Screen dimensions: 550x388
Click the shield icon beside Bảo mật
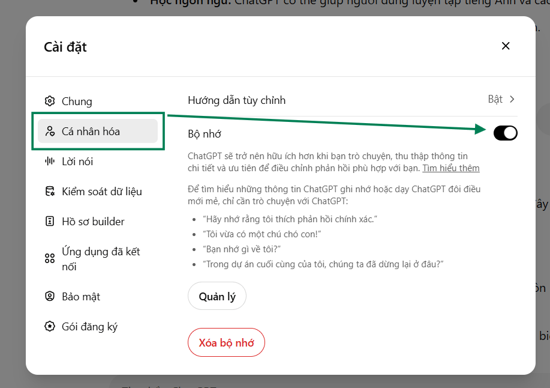coord(50,296)
